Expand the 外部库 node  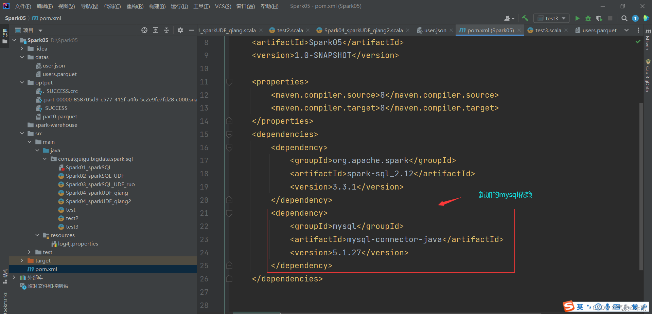point(14,277)
